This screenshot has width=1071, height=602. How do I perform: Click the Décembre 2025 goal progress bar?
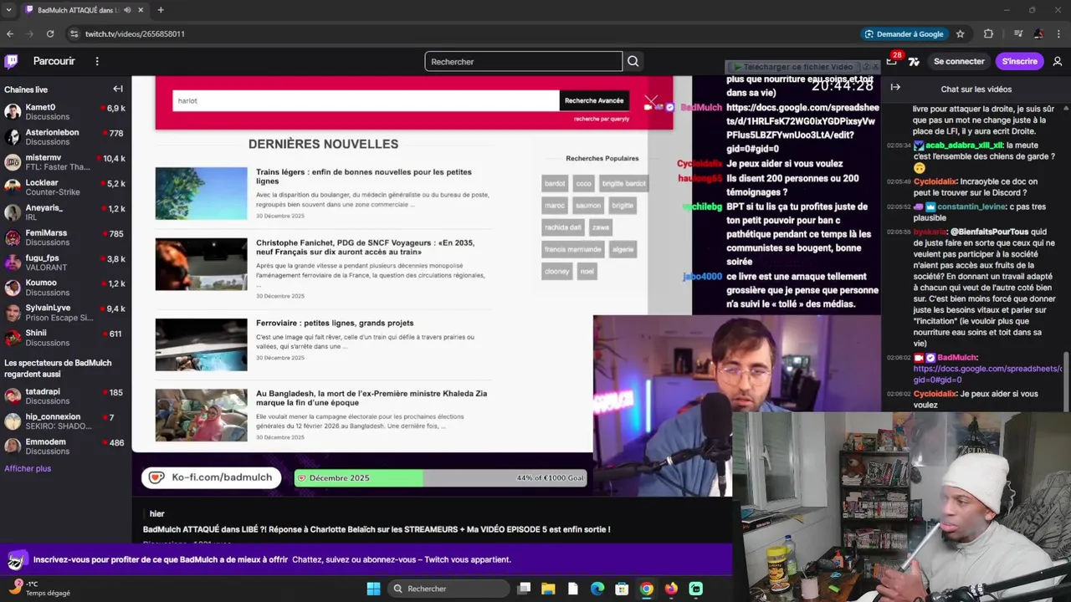click(441, 478)
